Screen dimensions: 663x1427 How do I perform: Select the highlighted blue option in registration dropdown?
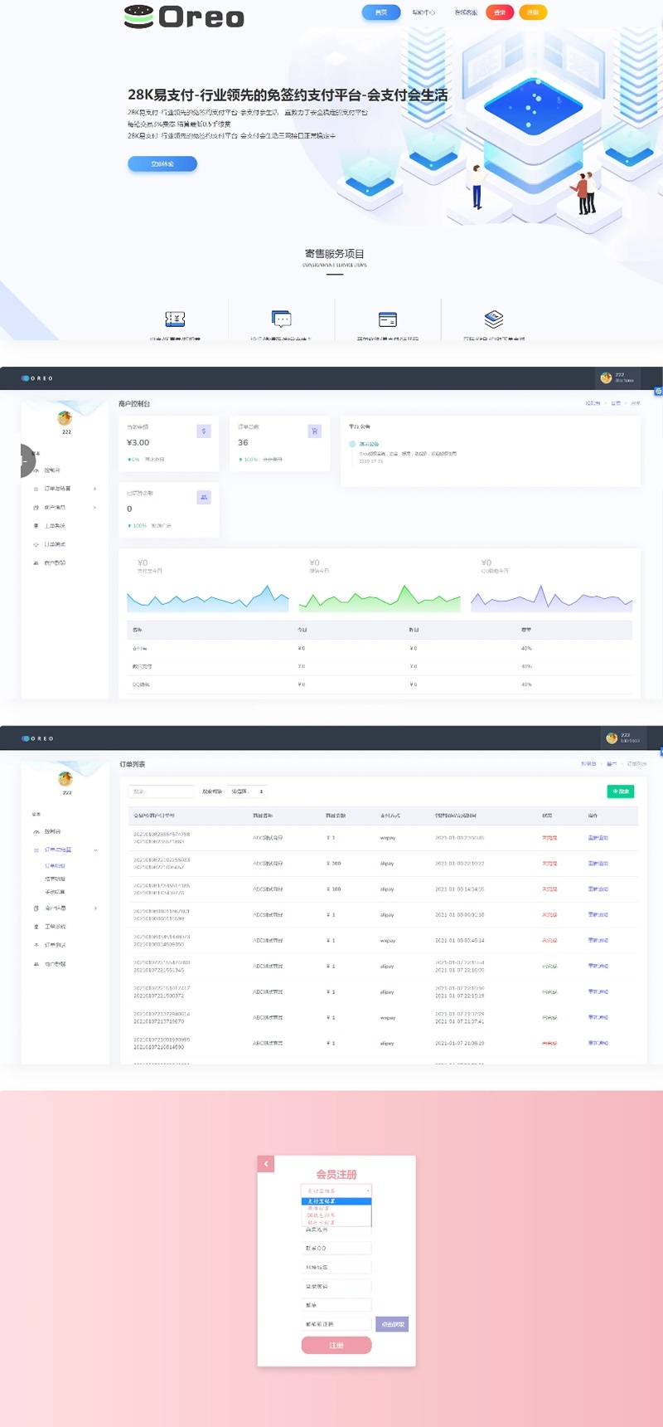(336, 1201)
